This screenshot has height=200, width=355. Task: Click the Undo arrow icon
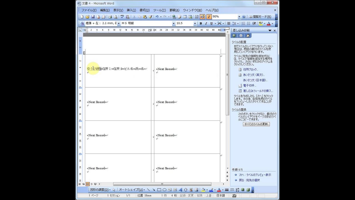pos(157,17)
